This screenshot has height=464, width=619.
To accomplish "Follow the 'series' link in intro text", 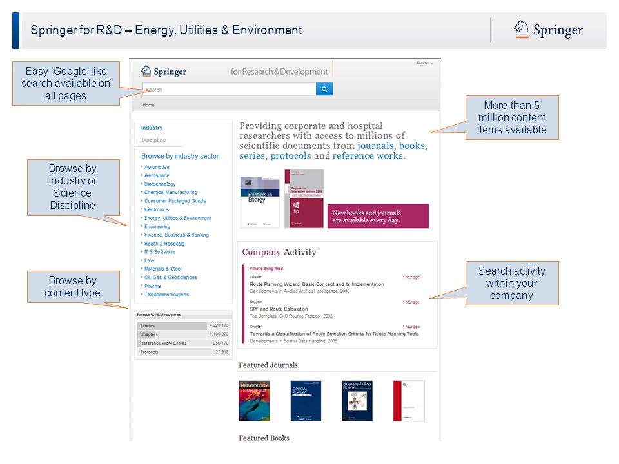I will pos(252,156).
